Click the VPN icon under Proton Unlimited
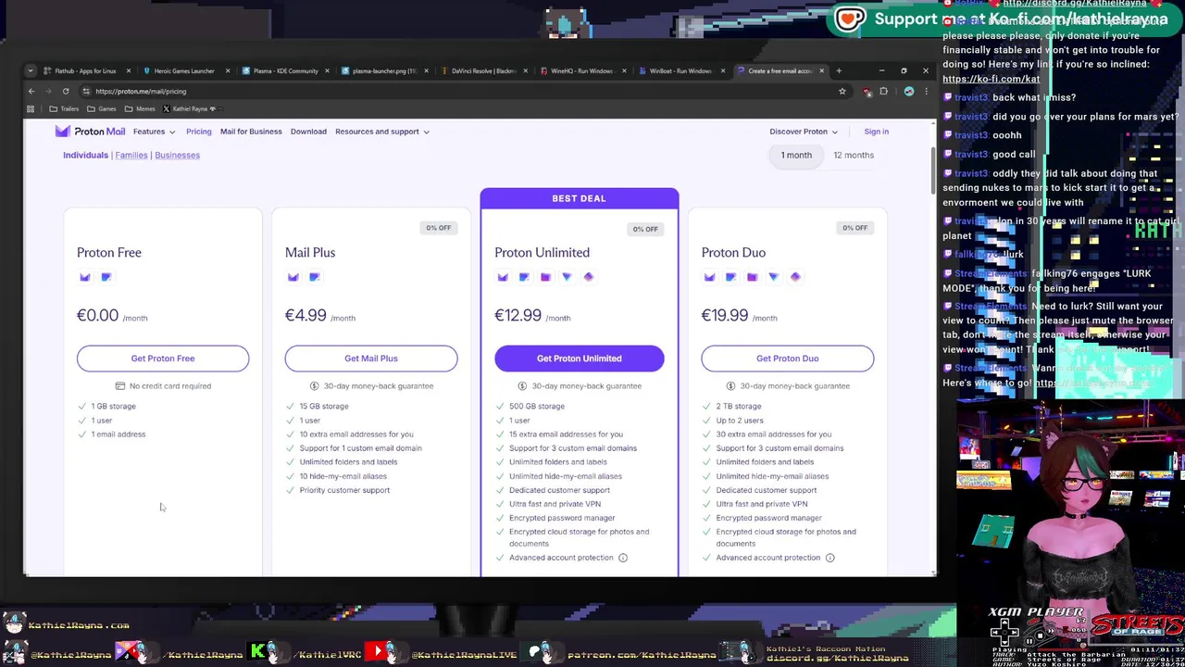 click(x=567, y=277)
